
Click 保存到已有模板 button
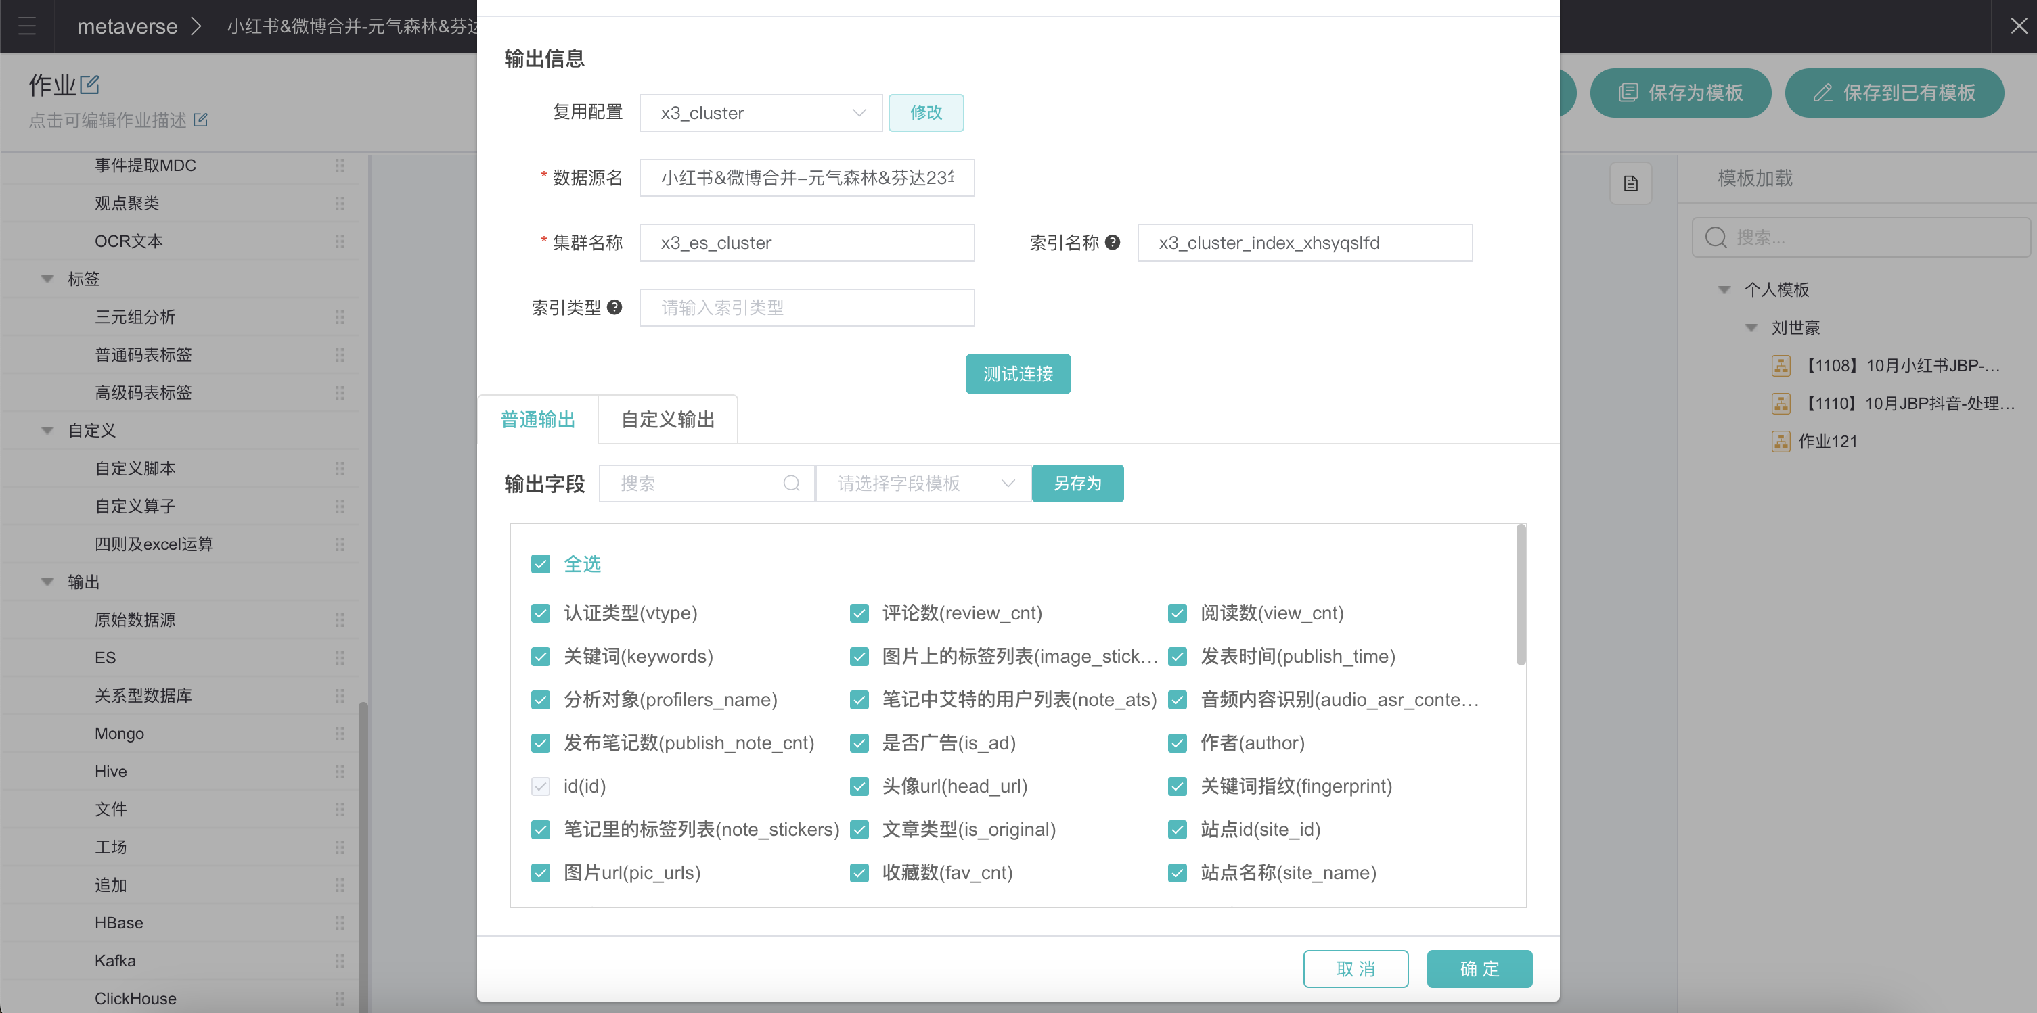1894,93
